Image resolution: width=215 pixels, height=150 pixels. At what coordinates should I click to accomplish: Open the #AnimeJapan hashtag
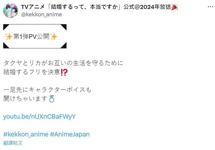click(70, 134)
